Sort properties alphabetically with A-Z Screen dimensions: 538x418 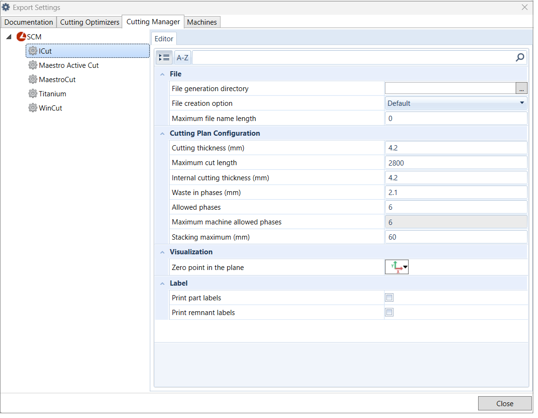[x=183, y=57]
